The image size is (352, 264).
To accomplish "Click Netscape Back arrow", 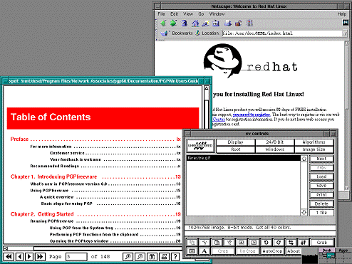I will [163, 23].
